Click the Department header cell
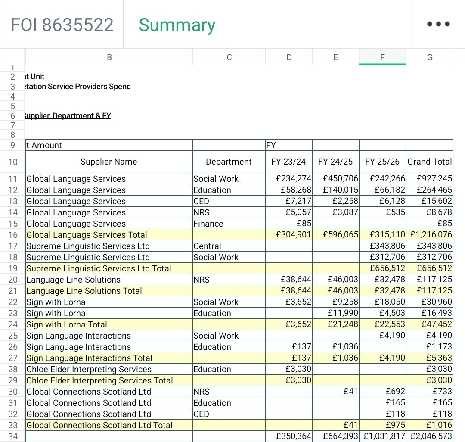Viewport: 465px width, 442px height. [229, 162]
